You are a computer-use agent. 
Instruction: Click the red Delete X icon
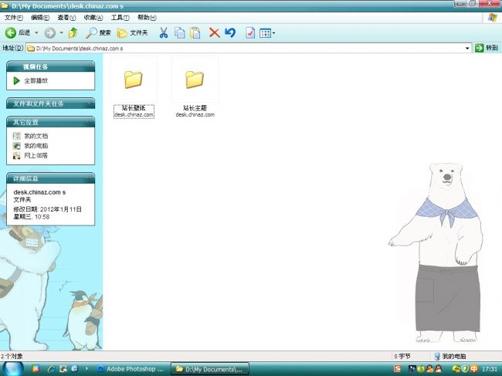tap(214, 33)
